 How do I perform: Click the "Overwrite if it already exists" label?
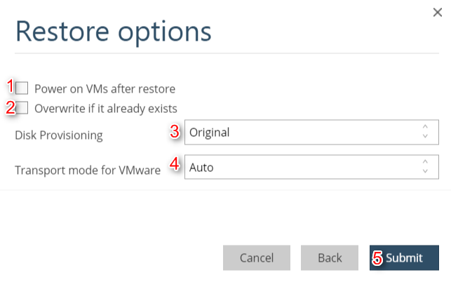tap(105, 109)
